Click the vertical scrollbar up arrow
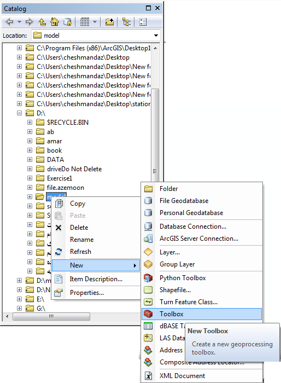 pos(155,48)
